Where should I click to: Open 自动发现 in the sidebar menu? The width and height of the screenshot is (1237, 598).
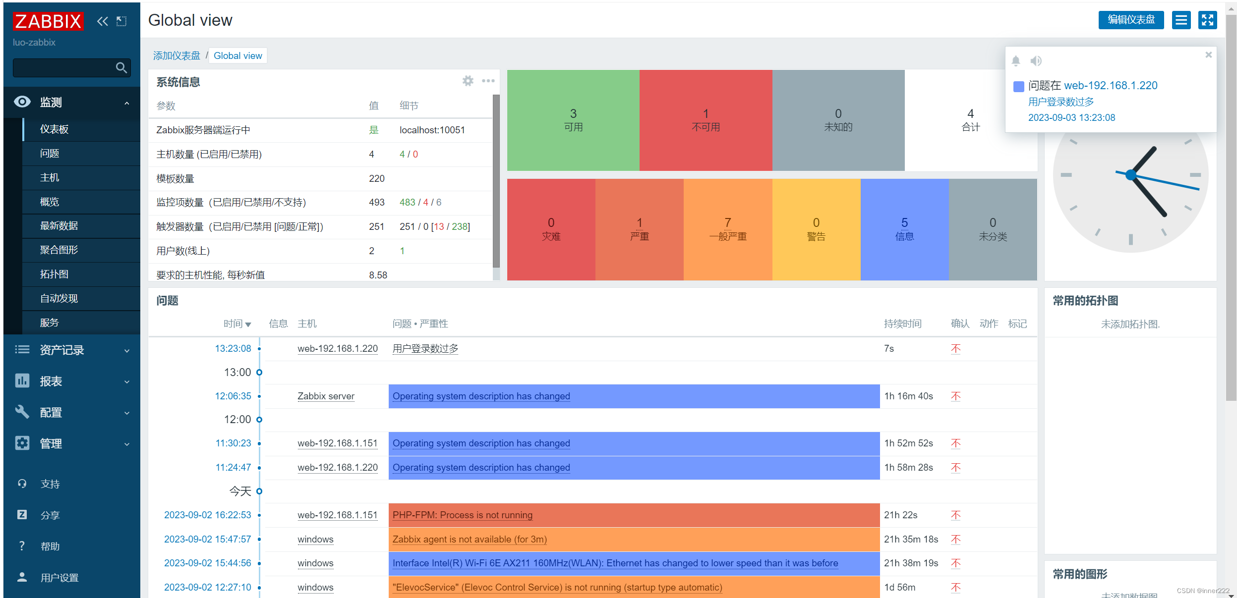coord(82,298)
